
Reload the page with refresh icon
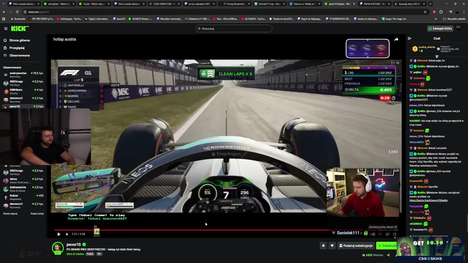18,12
